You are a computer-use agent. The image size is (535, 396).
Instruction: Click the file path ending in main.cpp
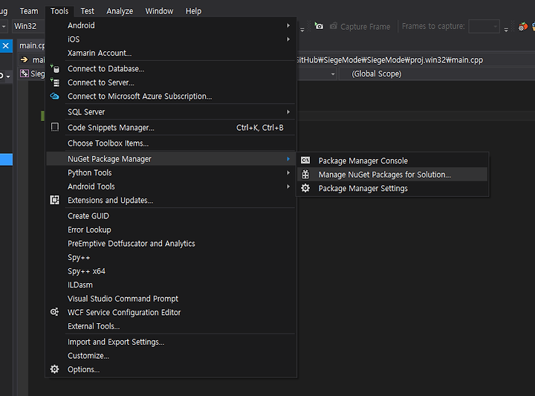pos(389,60)
